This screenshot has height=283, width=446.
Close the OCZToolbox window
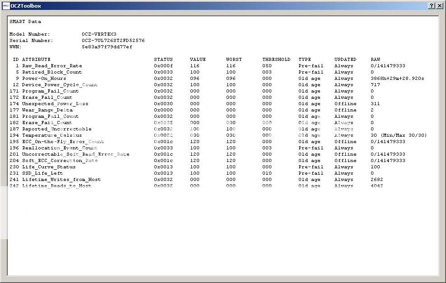tap(440, 6)
